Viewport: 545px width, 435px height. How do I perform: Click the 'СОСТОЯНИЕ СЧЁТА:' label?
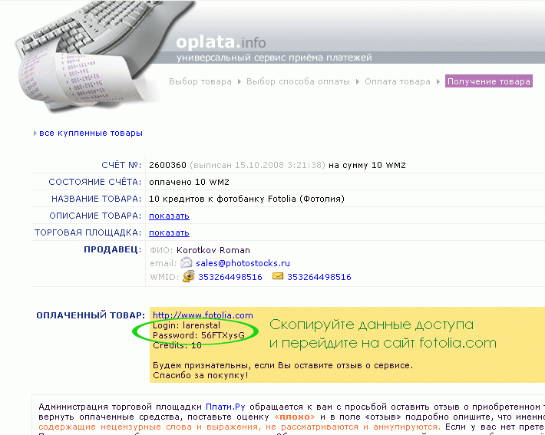click(x=95, y=182)
